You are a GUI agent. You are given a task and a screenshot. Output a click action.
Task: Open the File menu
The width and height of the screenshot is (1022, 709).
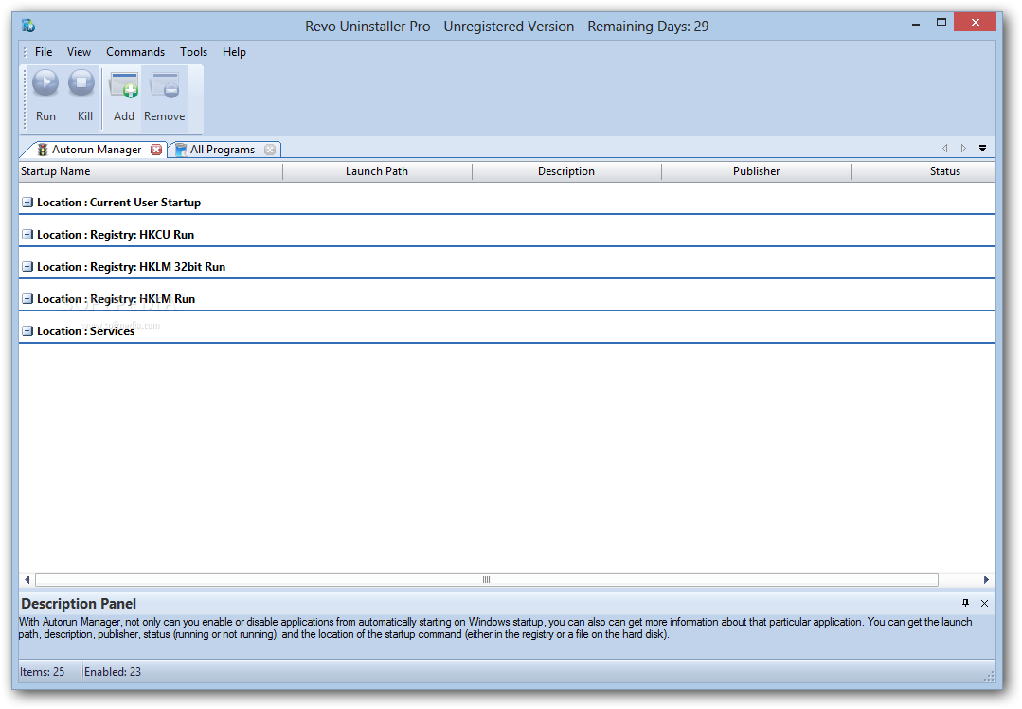pyautogui.click(x=44, y=52)
